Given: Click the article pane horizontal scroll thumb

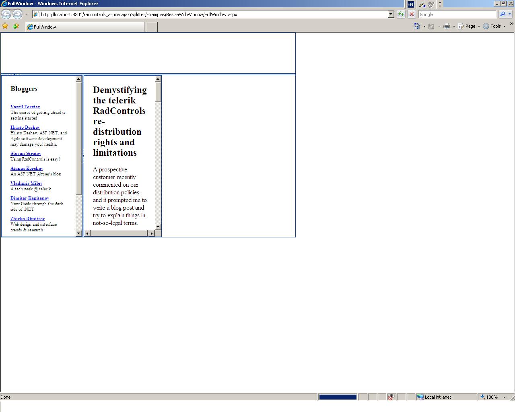Looking at the screenshot, I should click(119, 233).
